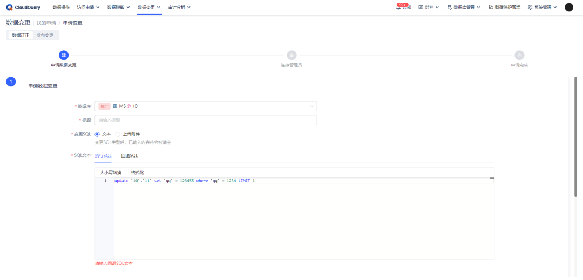This screenshot has width=583, height=280.
Task: Open the 数据库 selection dropdown
Action: (x=206, y=106)
